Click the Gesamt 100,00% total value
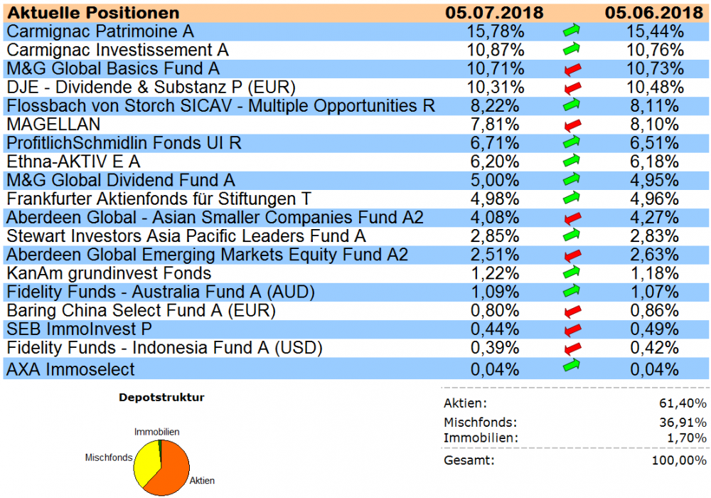Screen dimensions: 711x498 (679, 460)
